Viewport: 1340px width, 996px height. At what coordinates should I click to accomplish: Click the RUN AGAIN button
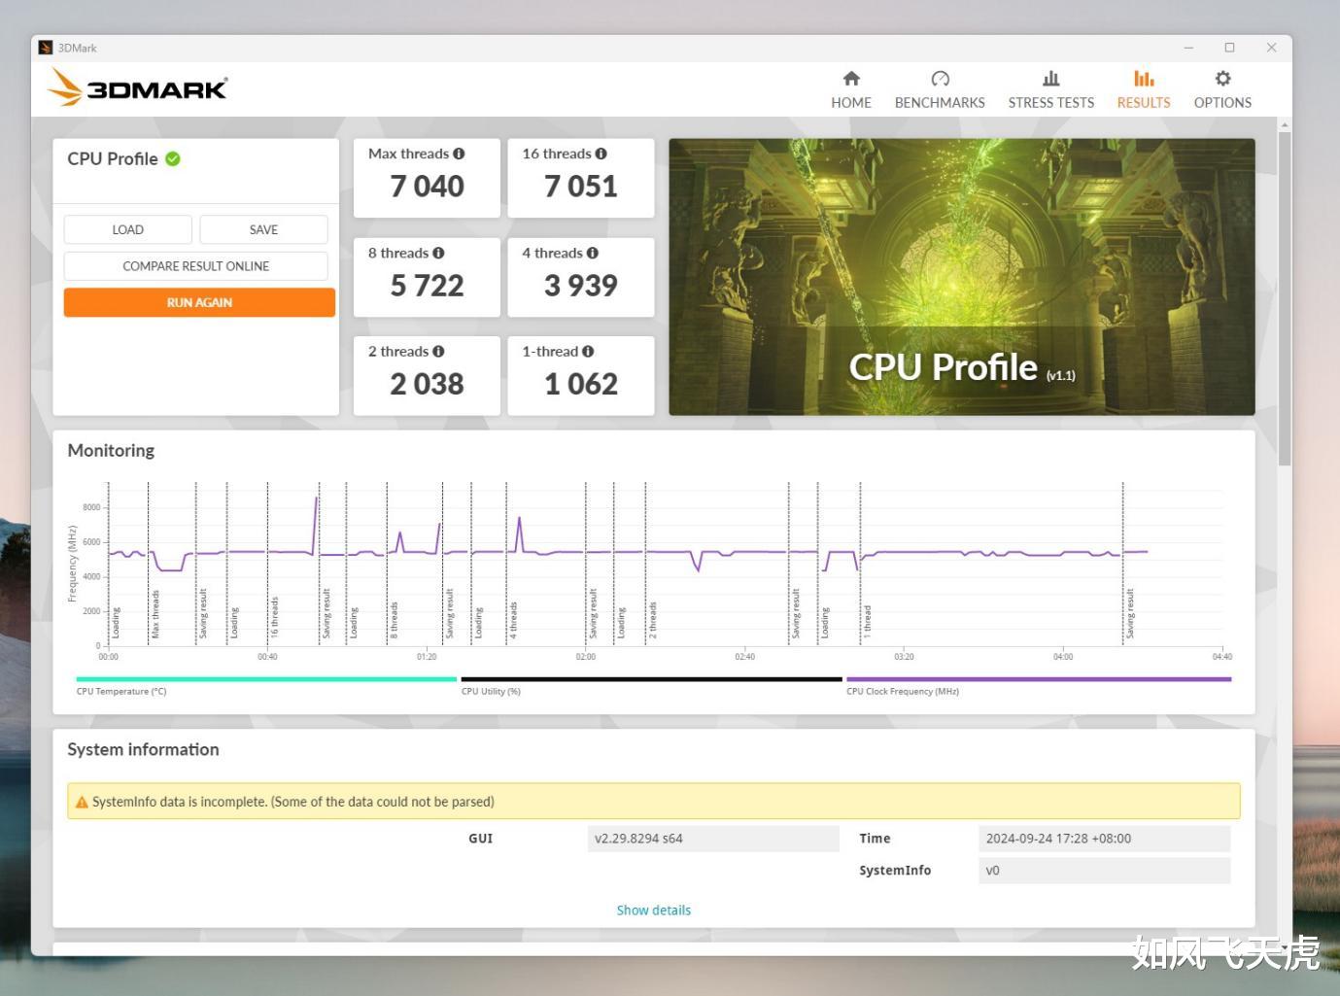click(x=199, y=302)
